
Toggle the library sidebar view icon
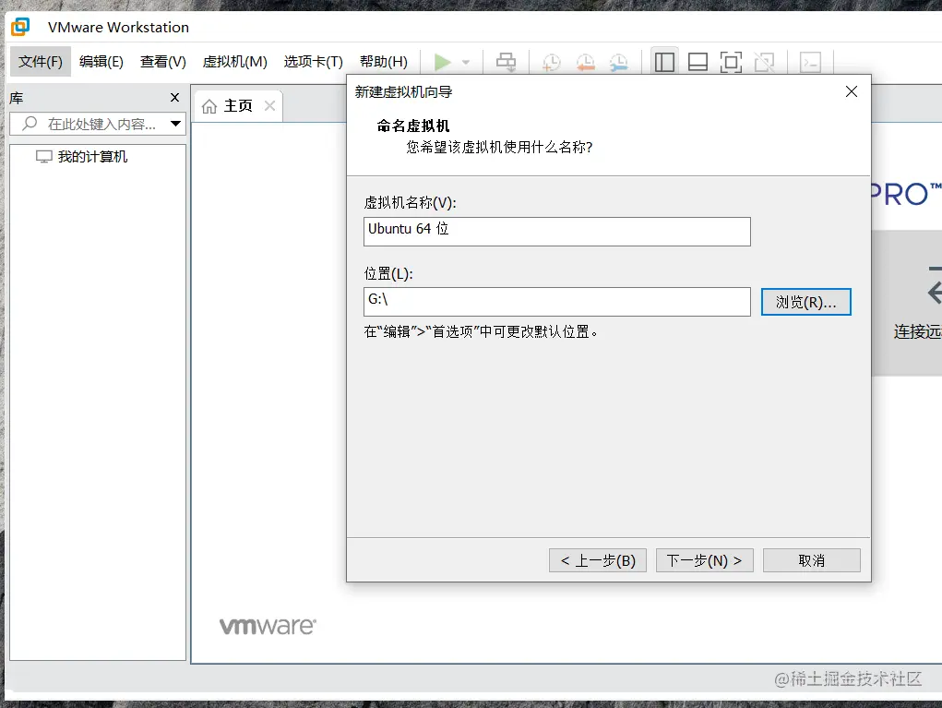click(664, 62)
